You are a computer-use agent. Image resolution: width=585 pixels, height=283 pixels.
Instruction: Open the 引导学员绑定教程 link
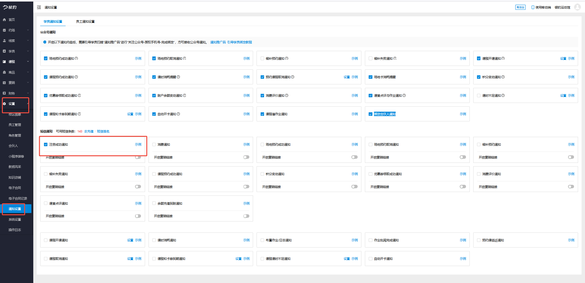[240, 42]
